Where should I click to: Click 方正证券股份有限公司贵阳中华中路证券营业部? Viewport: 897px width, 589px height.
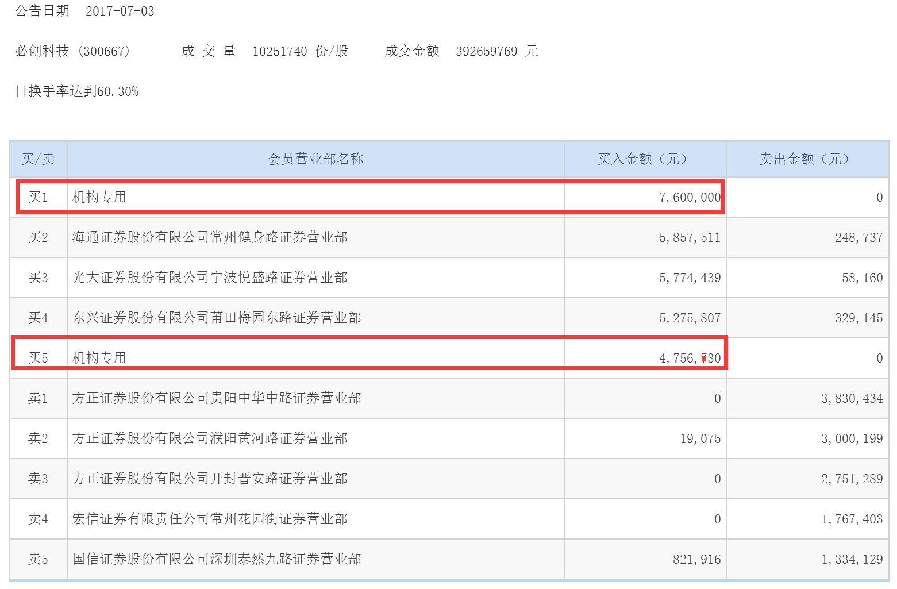(217, 398)
